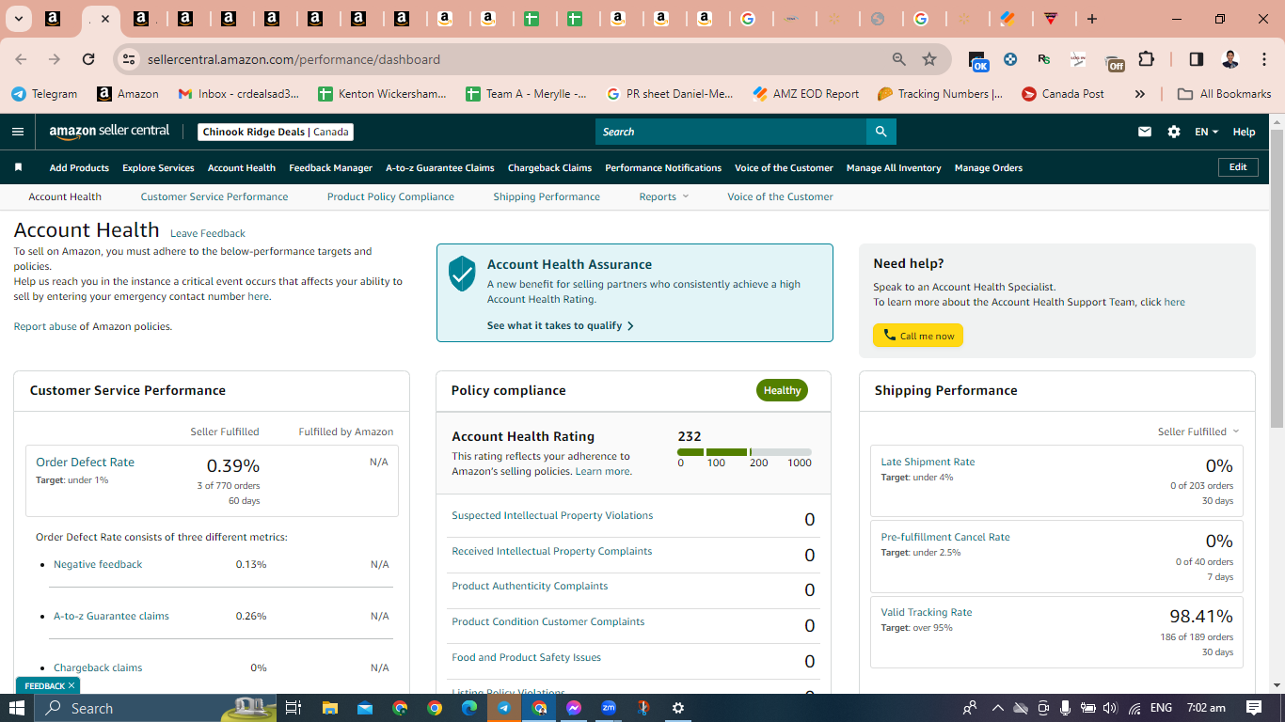The width and height of the screenshot is (1285, 722).
Task: Click the Call me now button
Action: tap(918, 336)
